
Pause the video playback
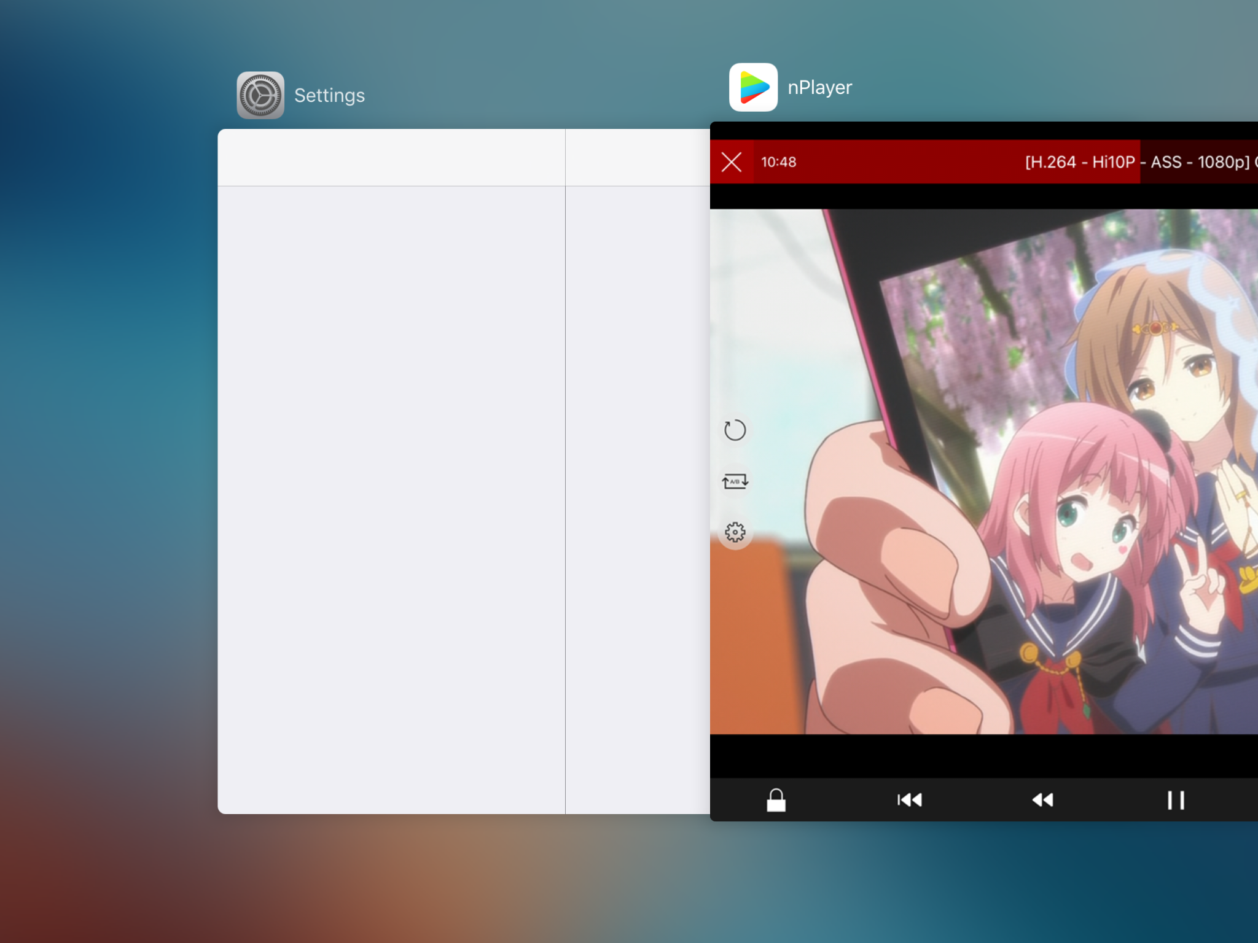(1176, 800)
